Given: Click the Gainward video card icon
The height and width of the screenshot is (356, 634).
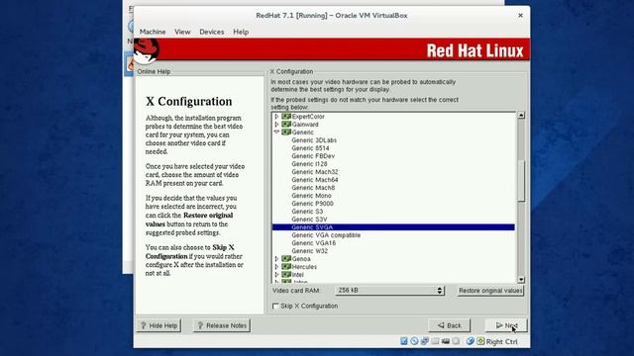Looking at the screenshot, I should (x=286, y=125).
